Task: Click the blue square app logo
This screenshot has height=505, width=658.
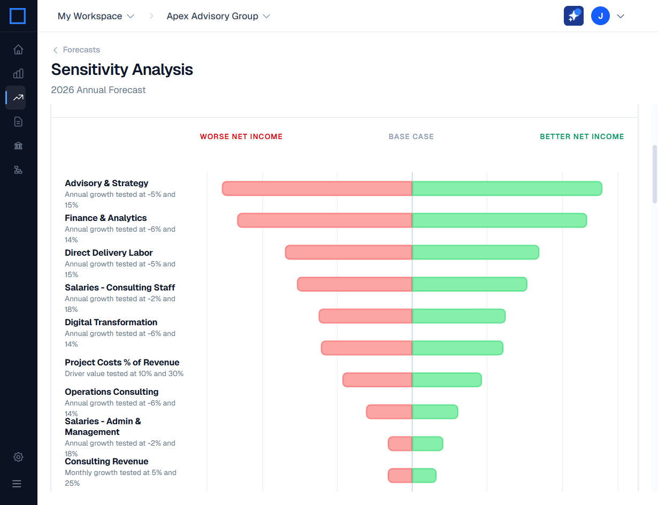Action: tap(18, 16)
